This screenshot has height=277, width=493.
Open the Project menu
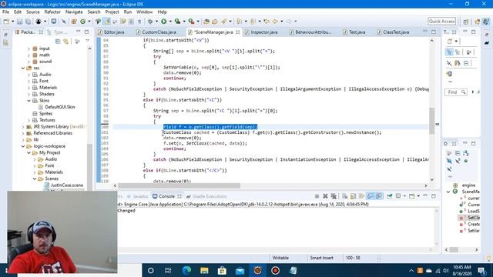point(112,12)
